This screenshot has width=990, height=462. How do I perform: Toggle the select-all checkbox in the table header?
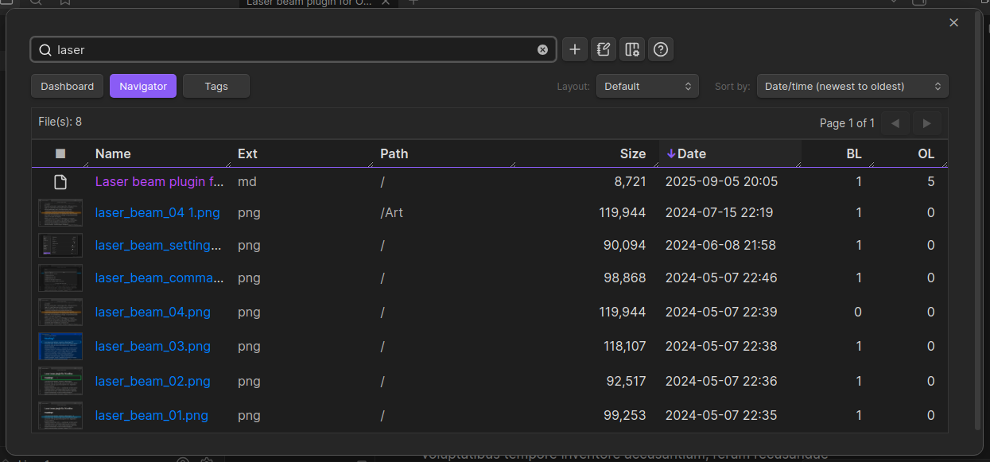pos(60,153)
